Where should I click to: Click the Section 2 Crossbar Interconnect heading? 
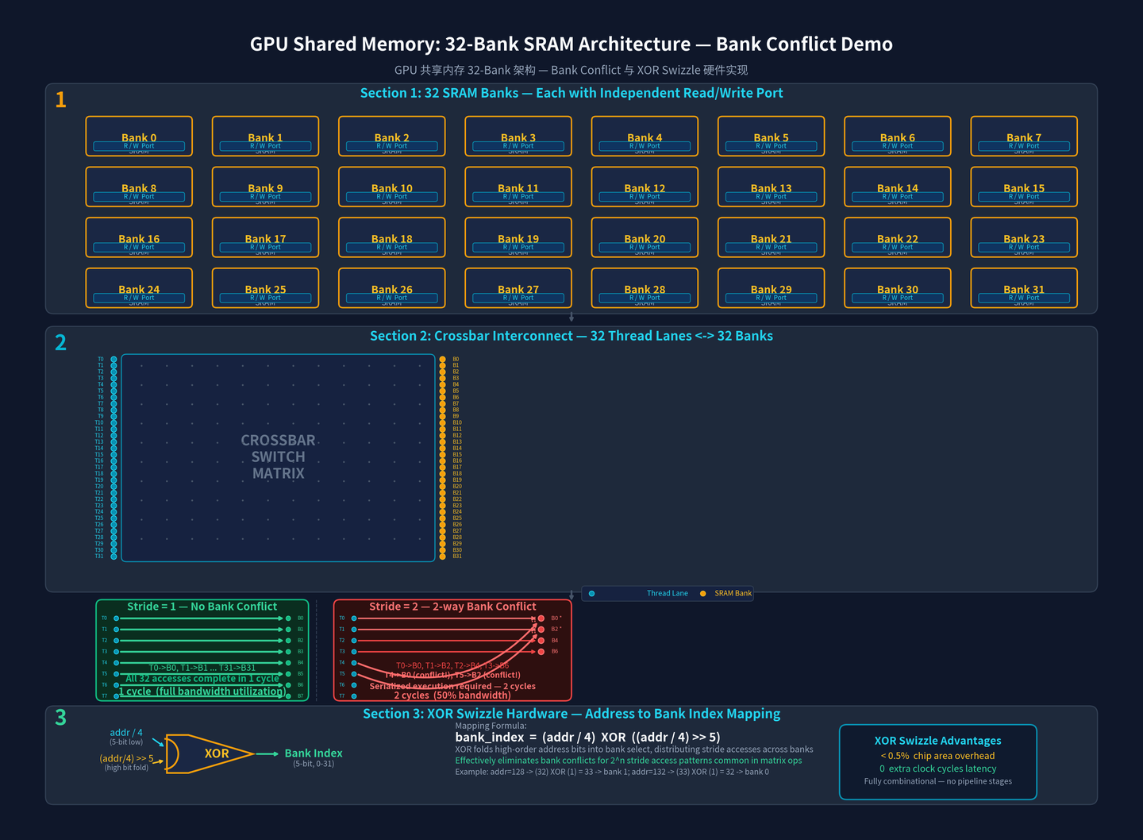(x=571, y=336)
